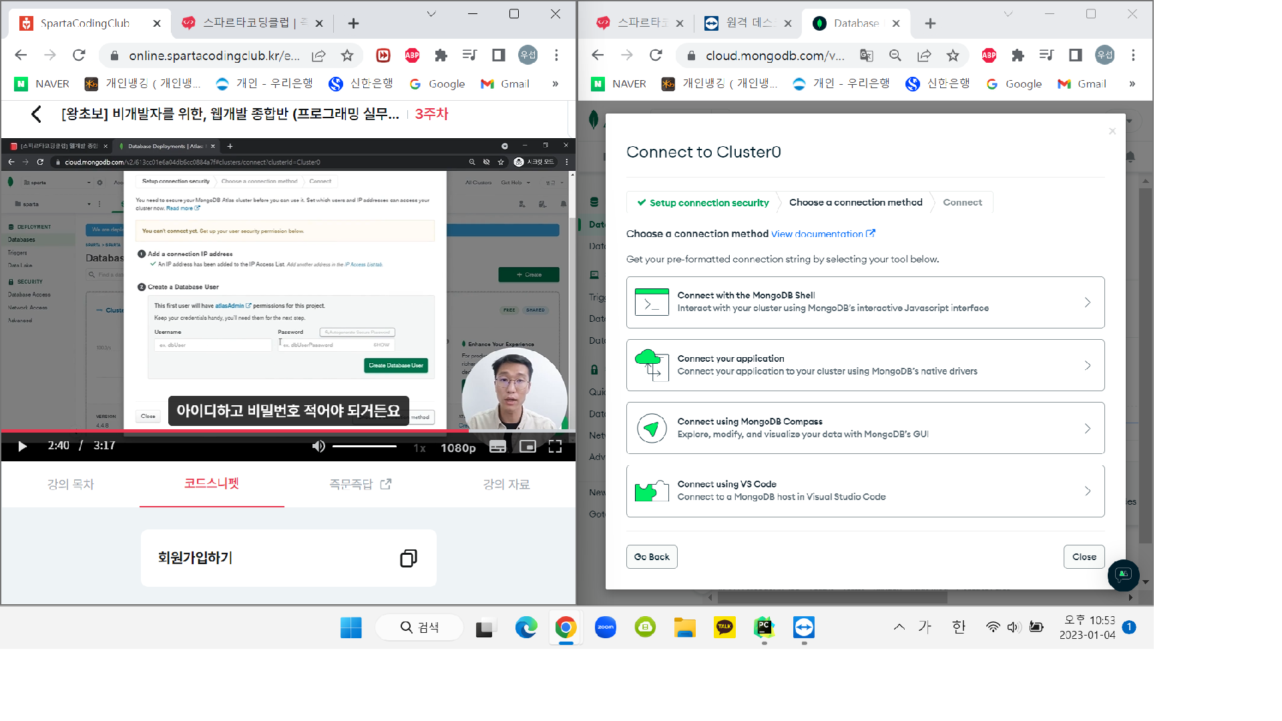This screenshot has height=721, width=1282.
Task: Translate the MongoDB page icon
Action: coord(866,55)
